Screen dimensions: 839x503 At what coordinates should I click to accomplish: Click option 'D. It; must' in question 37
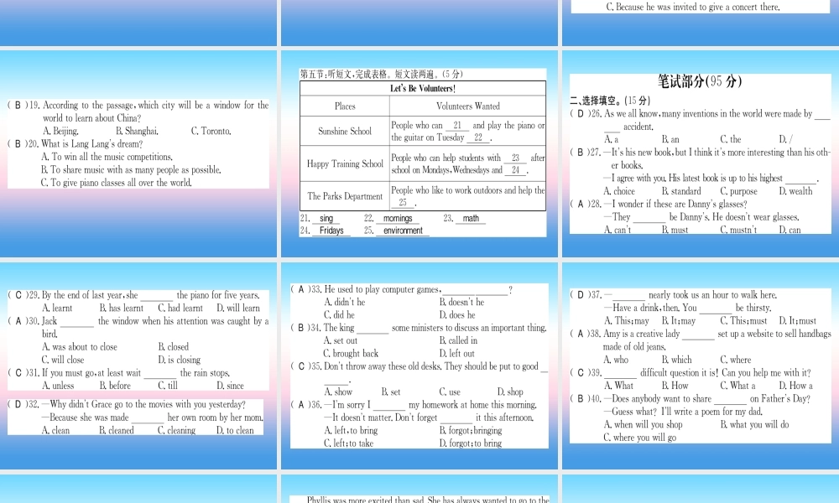pos(797,321)
